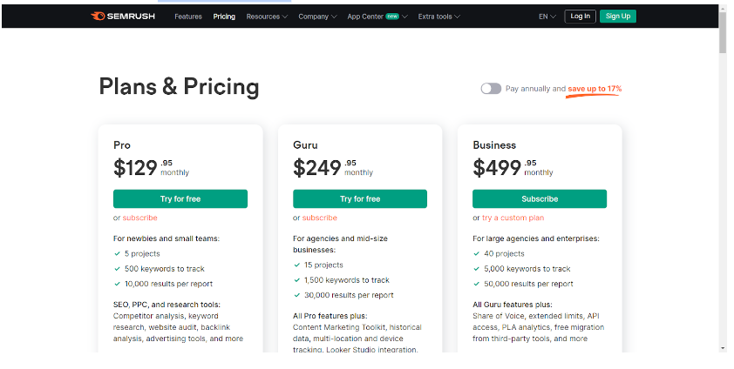
Task: Click the $129 Pro price
Action: 135,168
